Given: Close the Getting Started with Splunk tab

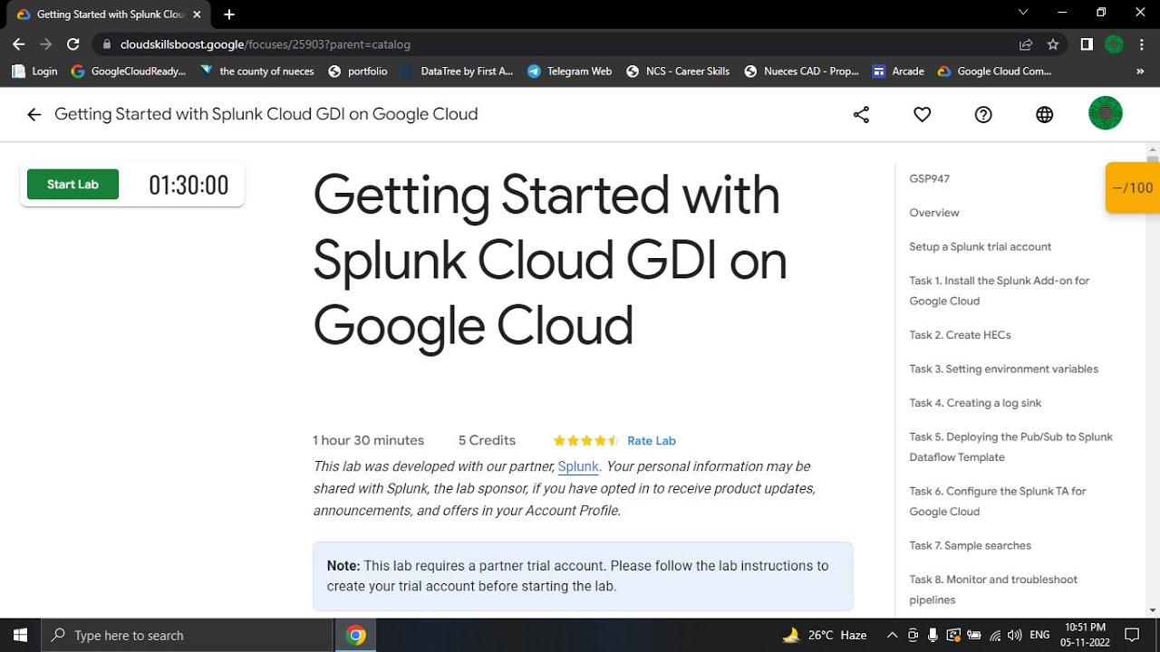Looking at the screenshot, I should [x=196, y=14].
